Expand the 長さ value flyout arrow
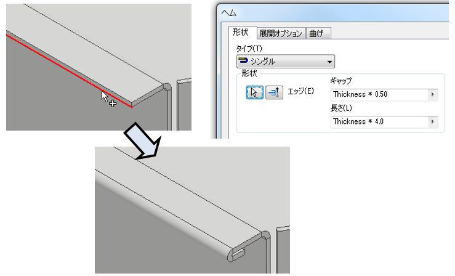Viewport: 455px width, 276px height. point(433,122)
